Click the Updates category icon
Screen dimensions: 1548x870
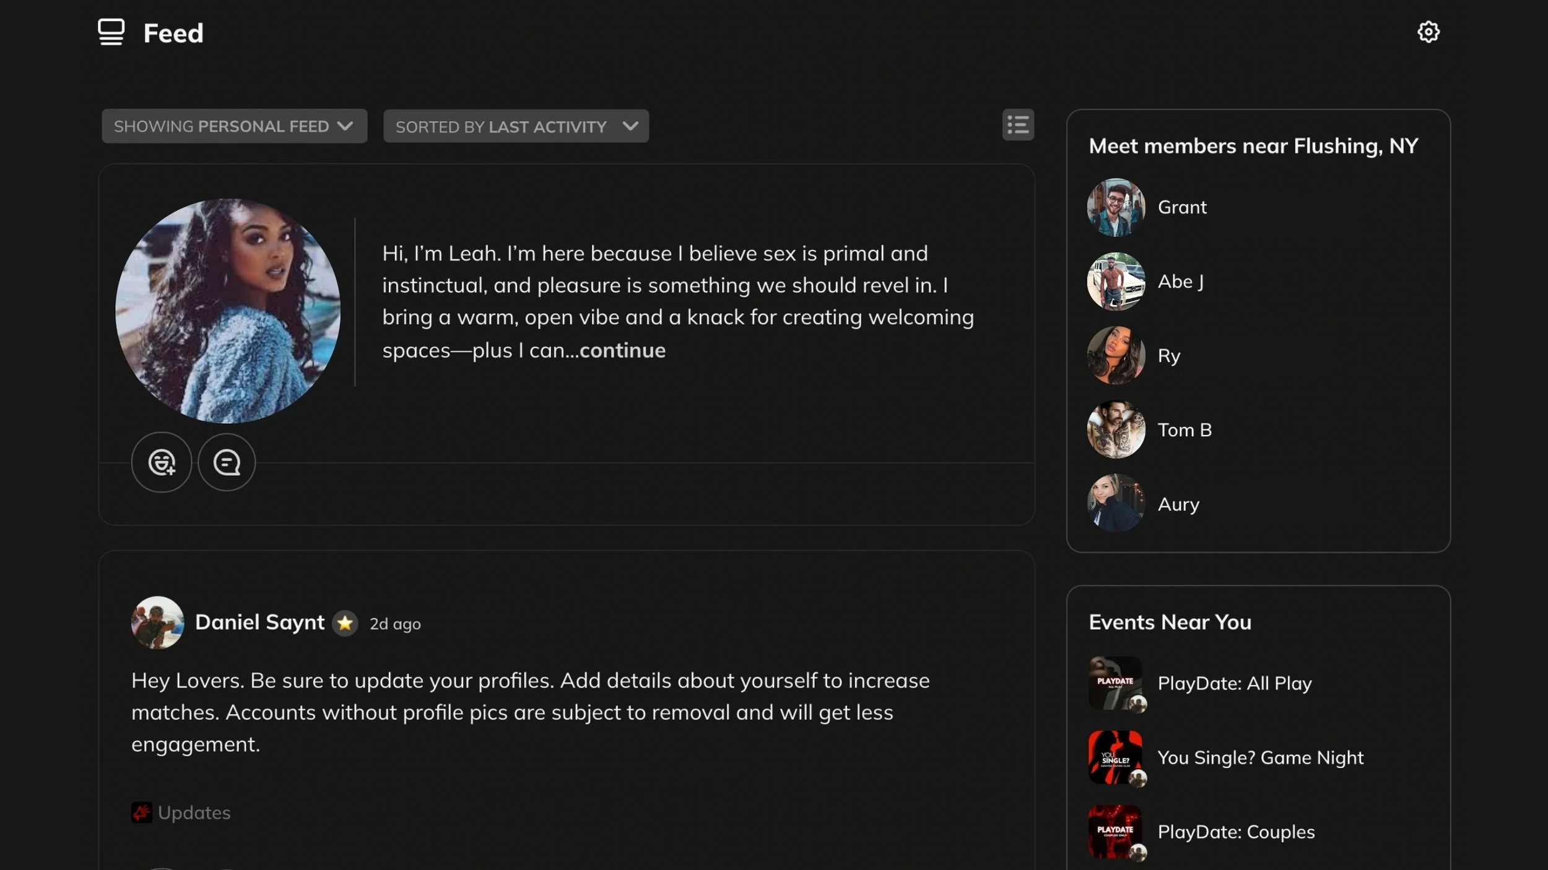point(141,812)
